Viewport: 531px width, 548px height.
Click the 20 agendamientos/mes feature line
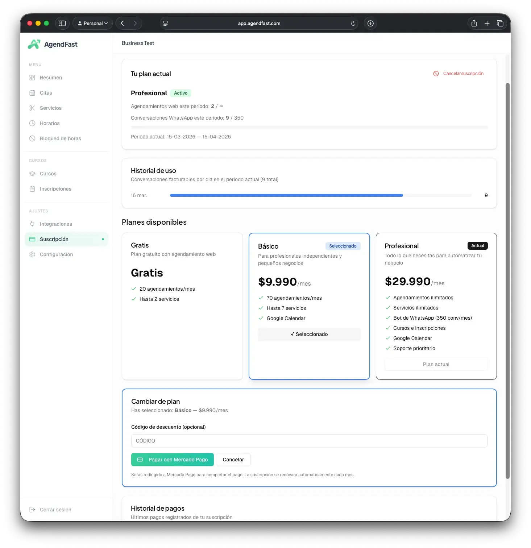[167, 289]
